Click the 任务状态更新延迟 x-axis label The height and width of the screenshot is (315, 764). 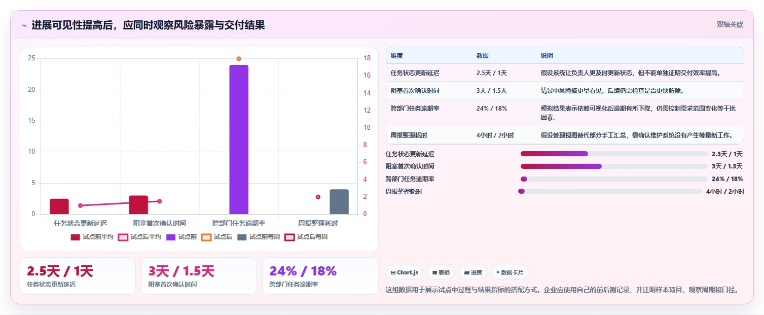(81, 223)
